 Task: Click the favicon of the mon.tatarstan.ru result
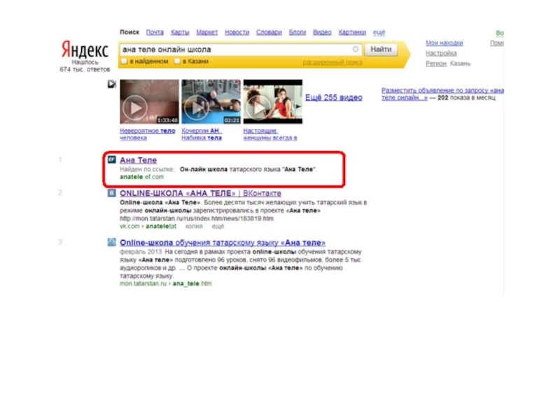click(112, 242)
